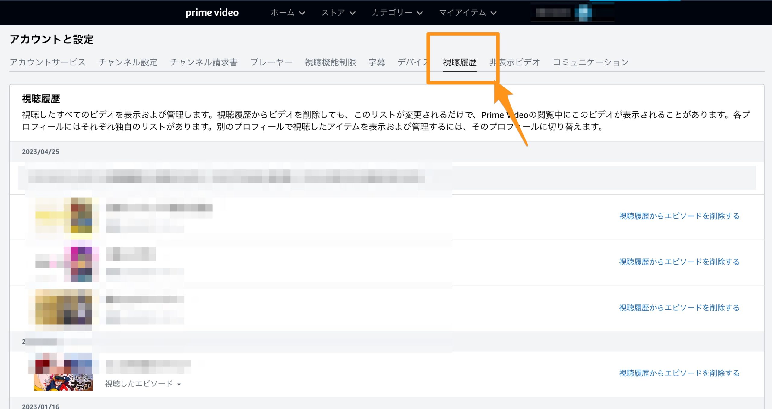Expand the ストア navigation menu
The height and width of the screenshot is (409, 772).
pyautogui.click(x=338, y=13)
